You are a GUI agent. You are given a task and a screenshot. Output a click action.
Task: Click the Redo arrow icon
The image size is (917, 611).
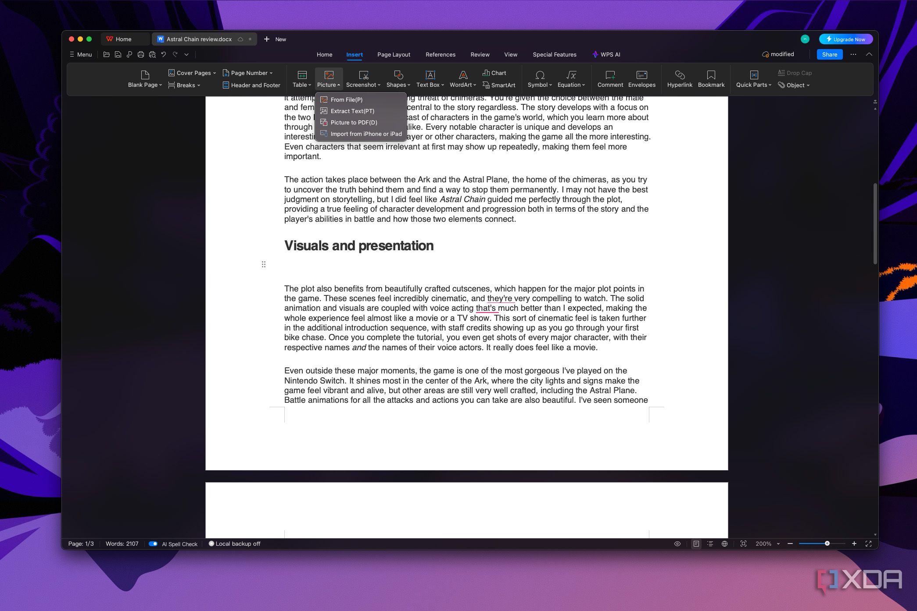coord(175,54)
